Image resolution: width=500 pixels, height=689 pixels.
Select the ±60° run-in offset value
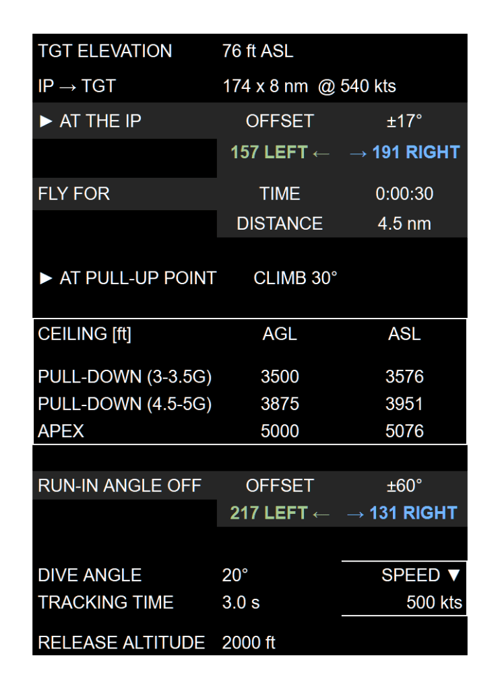[x=404, y=486]
